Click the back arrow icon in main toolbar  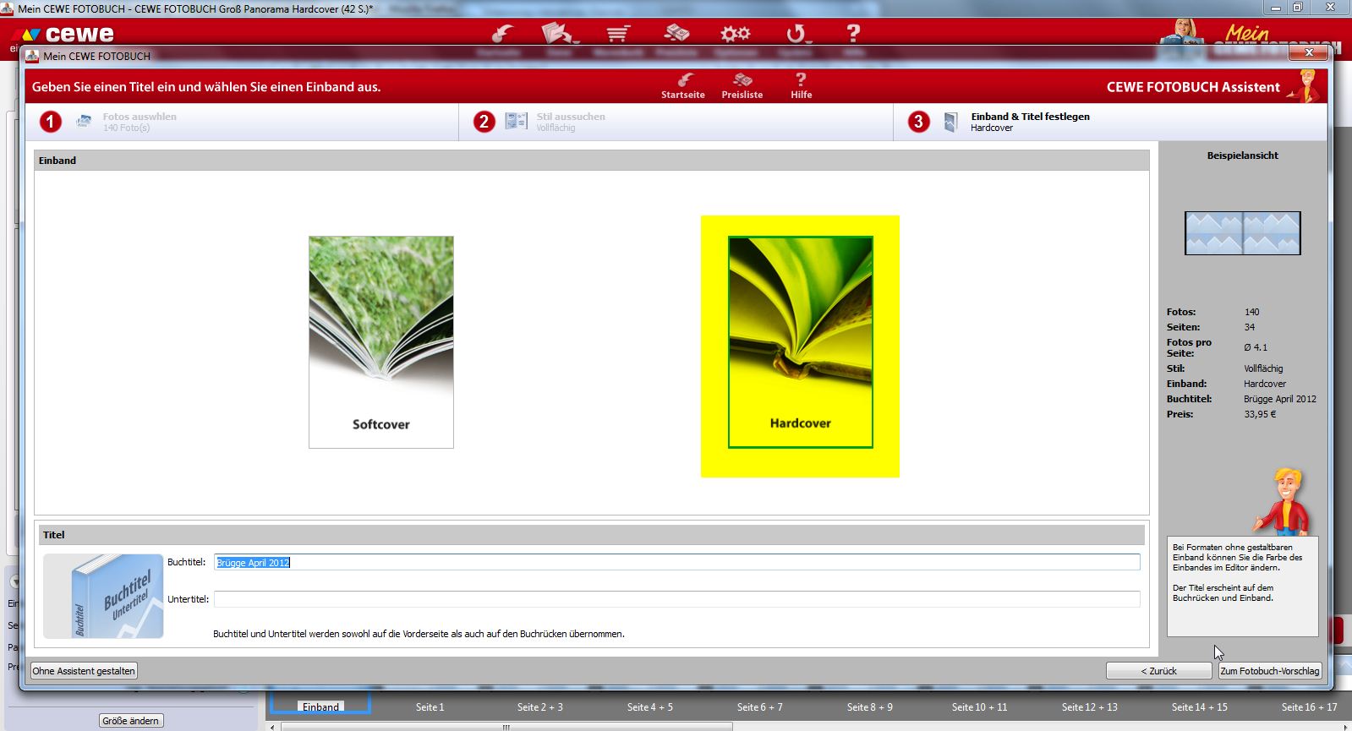[x=502, y=34]
